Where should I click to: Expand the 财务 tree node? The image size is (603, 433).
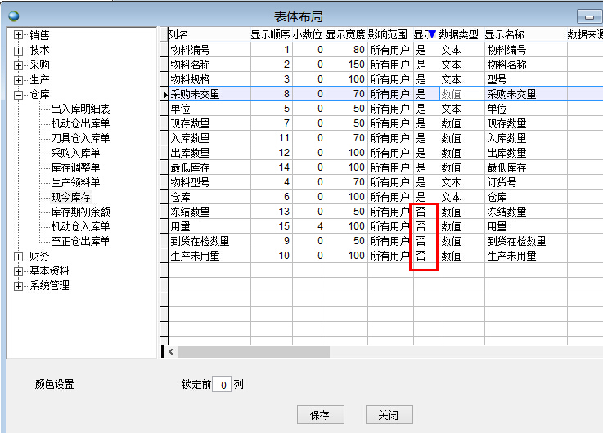pyautogui.click(x=19, y=256)
